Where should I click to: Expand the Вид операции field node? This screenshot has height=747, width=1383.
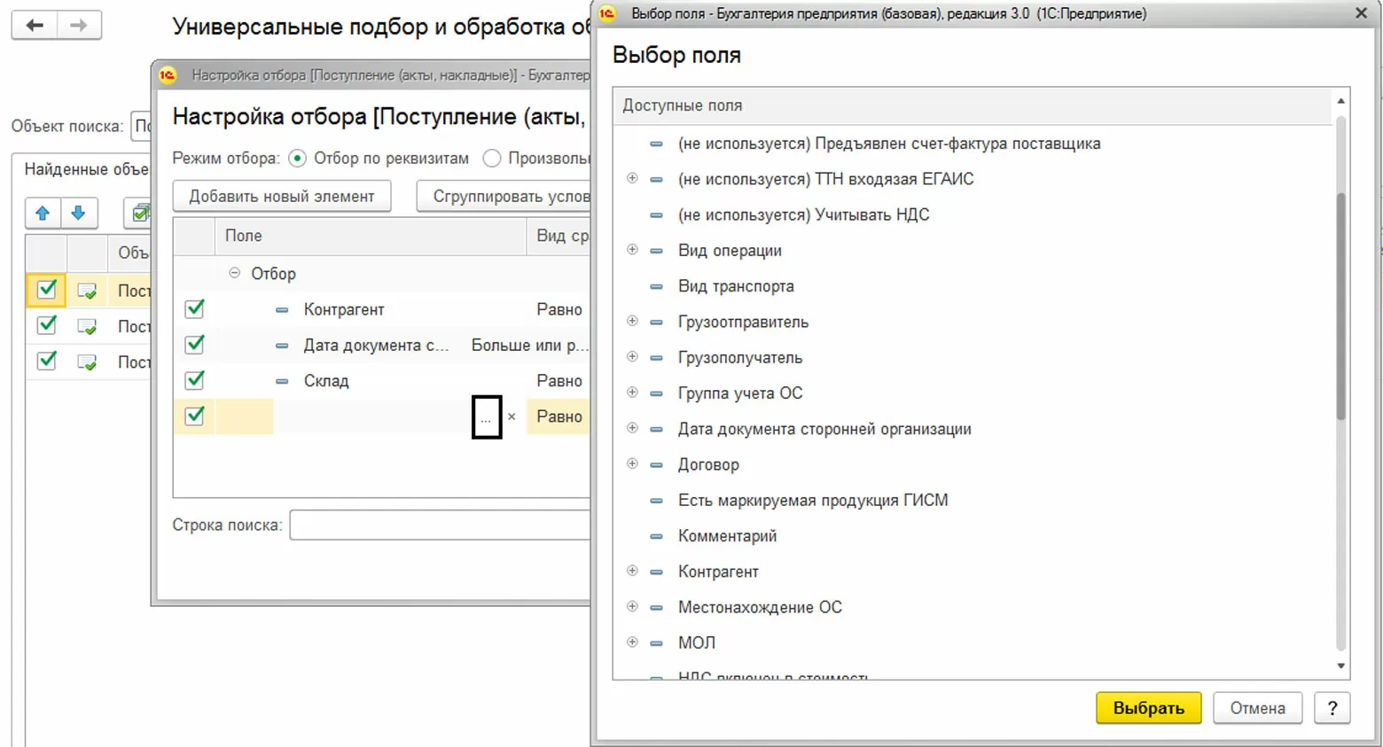click(632, 250)
